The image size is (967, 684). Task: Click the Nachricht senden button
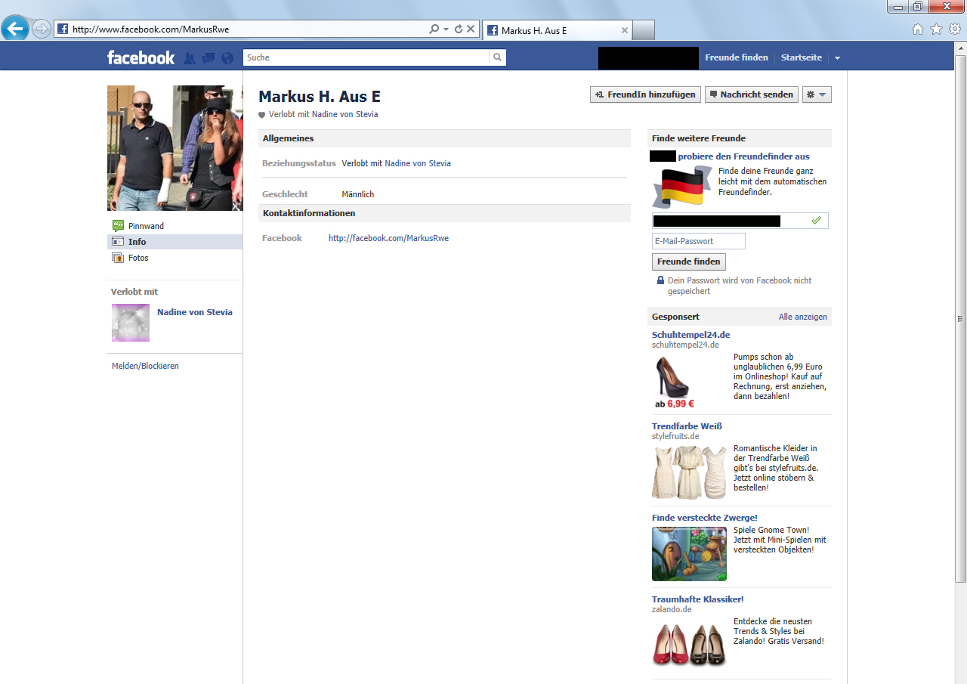(752, 94)
